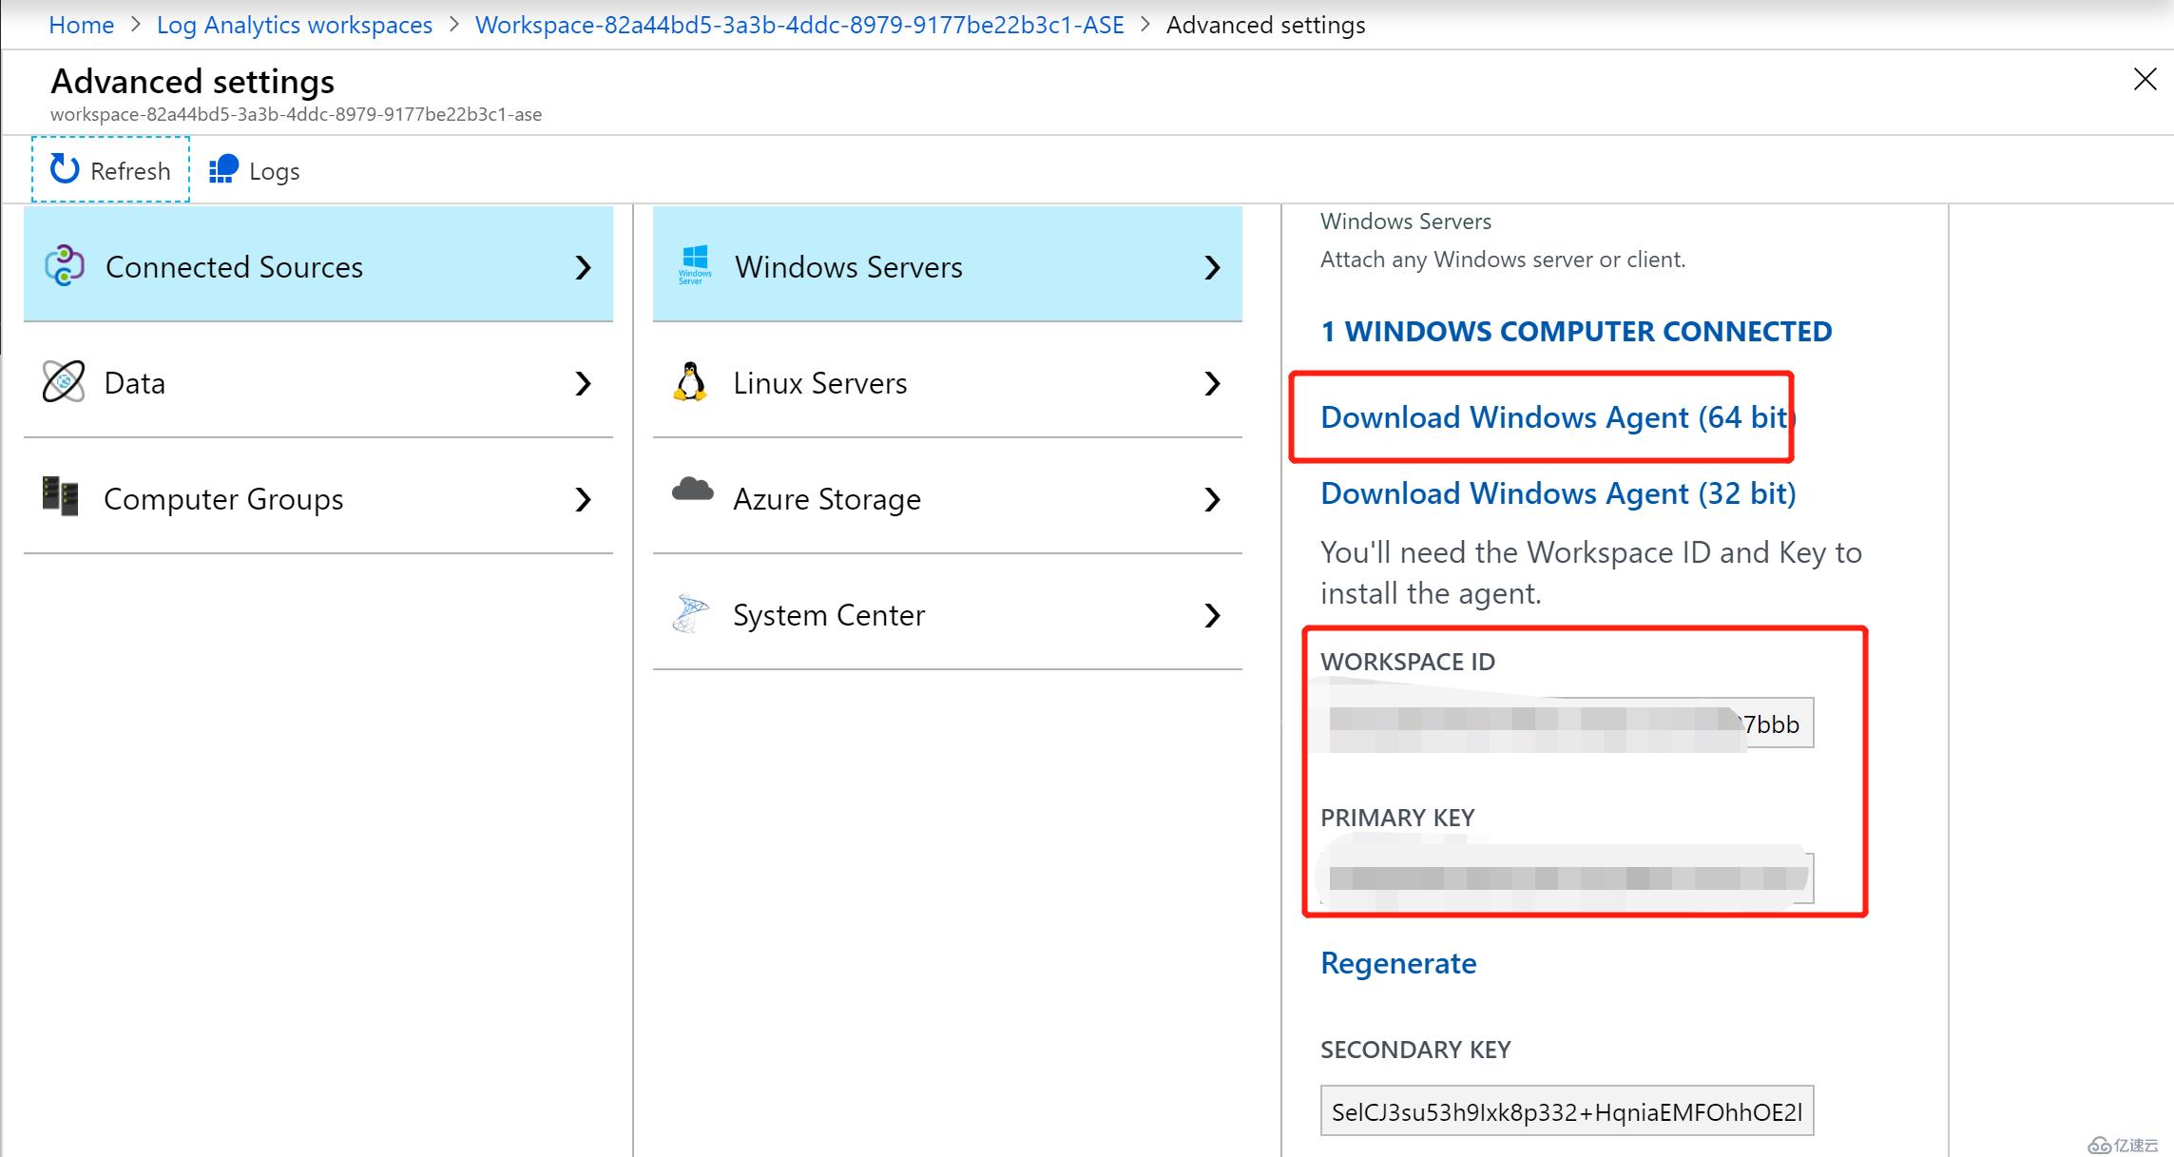Click the Linux penguin icon

(x=690, y=382)
